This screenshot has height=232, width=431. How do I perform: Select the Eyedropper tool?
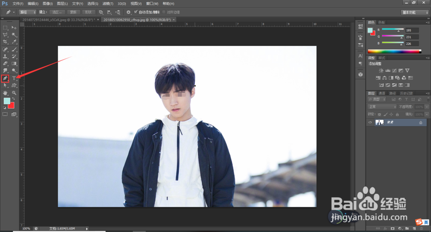[14, 42]
